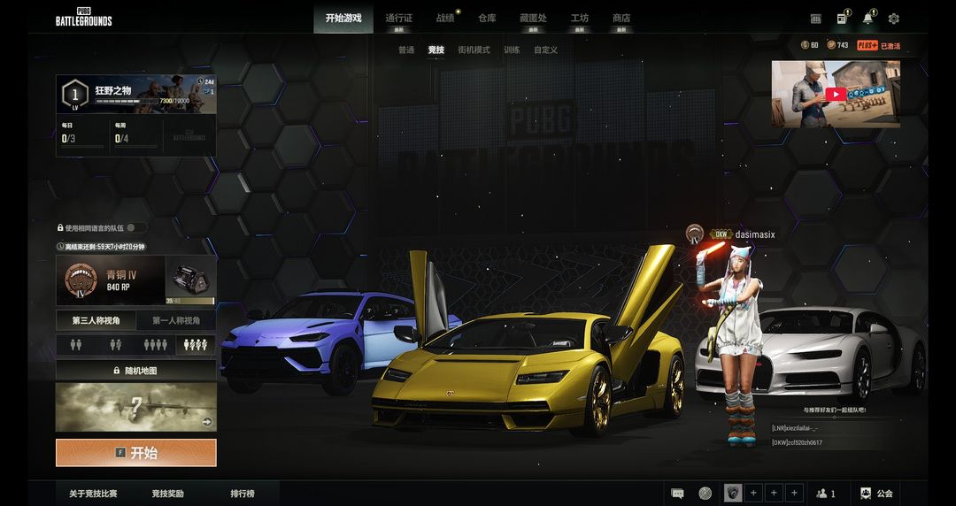Open the notifications bell icon
956x506 pixels.
[867, 19]
